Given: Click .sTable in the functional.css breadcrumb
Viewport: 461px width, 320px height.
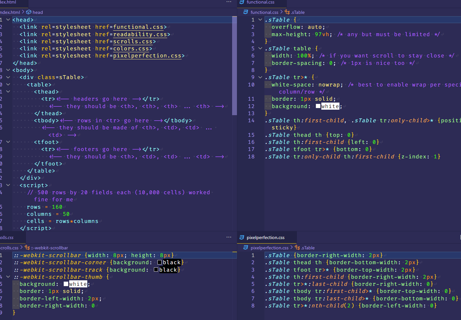Looking at the screenshot, I should click(x=297, y=12).
